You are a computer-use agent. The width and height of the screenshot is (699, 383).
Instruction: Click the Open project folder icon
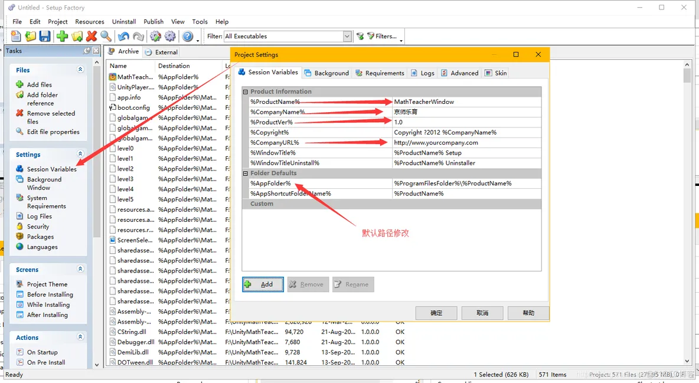(30, 36)
